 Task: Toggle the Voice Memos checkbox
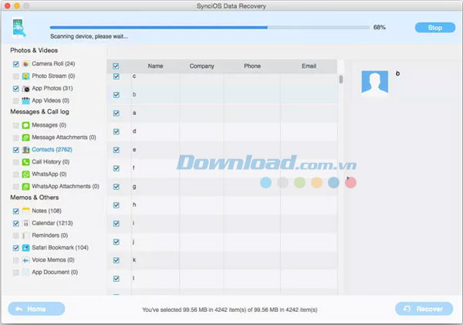(x=16, y=260)
